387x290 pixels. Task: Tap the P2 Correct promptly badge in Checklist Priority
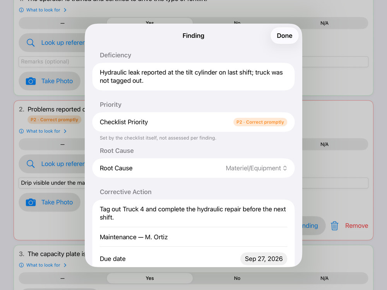(260, 122)
